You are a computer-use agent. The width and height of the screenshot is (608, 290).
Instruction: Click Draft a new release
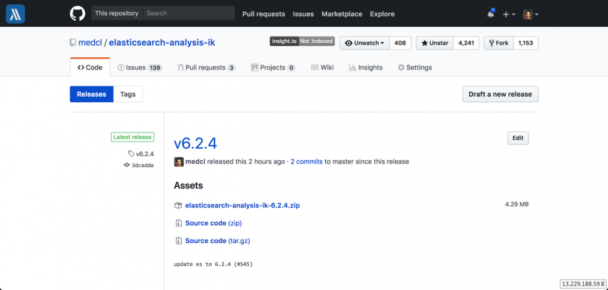coord(500,94)
